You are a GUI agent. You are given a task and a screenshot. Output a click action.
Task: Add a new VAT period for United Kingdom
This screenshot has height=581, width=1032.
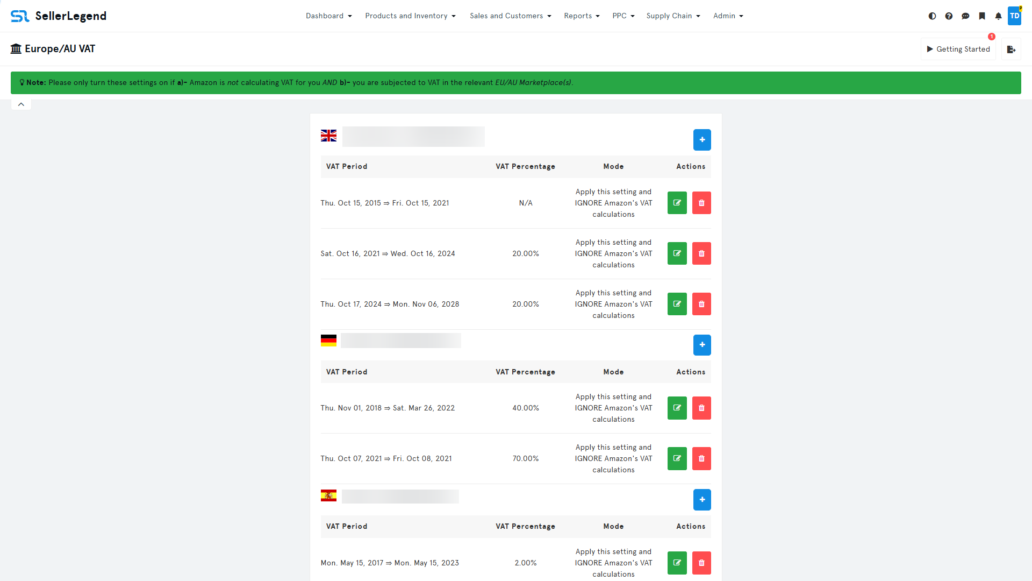(702, 139)
